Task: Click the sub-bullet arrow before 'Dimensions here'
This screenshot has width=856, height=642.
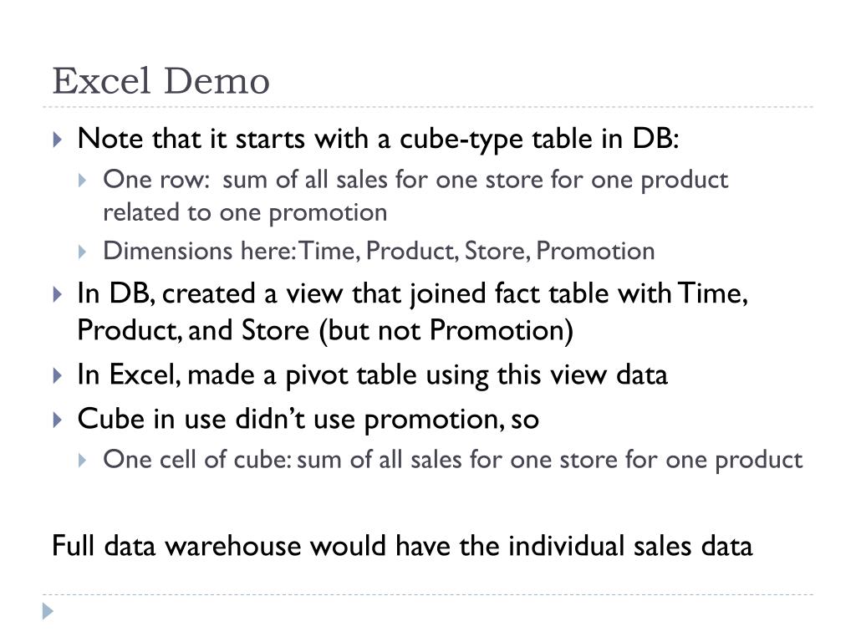Action: tap(83, 252)
